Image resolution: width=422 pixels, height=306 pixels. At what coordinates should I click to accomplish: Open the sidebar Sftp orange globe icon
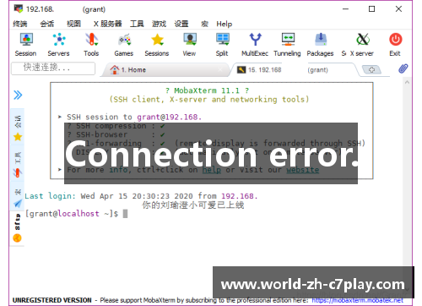point(17,238)
